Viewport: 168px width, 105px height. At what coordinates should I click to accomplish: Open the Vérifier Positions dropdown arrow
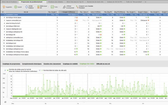(x=35, y=7)
